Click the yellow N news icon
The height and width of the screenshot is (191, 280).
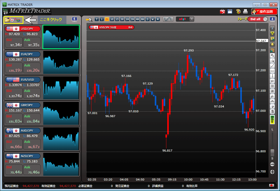(x=272, y=33)
